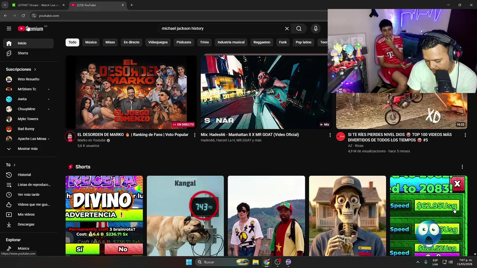The height and width of the screenshot is (268, 477).
Task: Open Shorts shelf three-dot menu
Action: click(462, 167)
